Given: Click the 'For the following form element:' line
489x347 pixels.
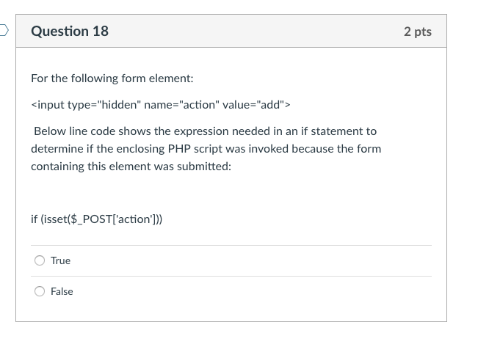Looking at the screenshot, I should click(x=112, y=78).
